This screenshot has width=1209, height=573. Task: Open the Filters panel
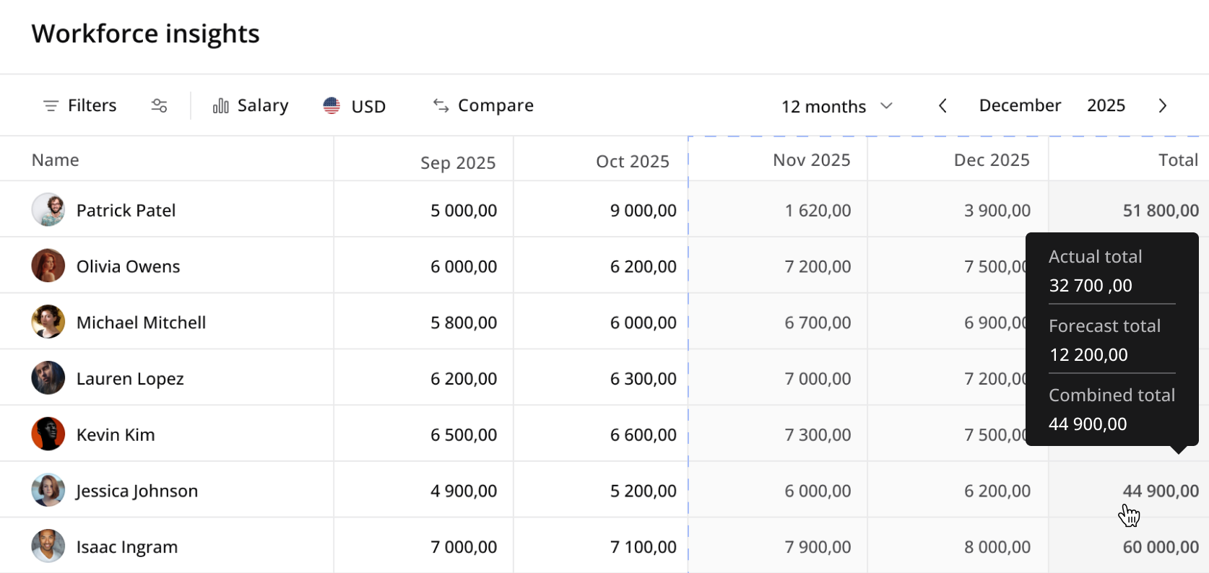(x=80, y=105)
